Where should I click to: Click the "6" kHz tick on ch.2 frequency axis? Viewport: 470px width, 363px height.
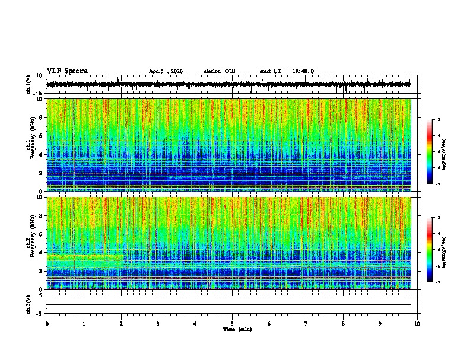coord(42,234)
